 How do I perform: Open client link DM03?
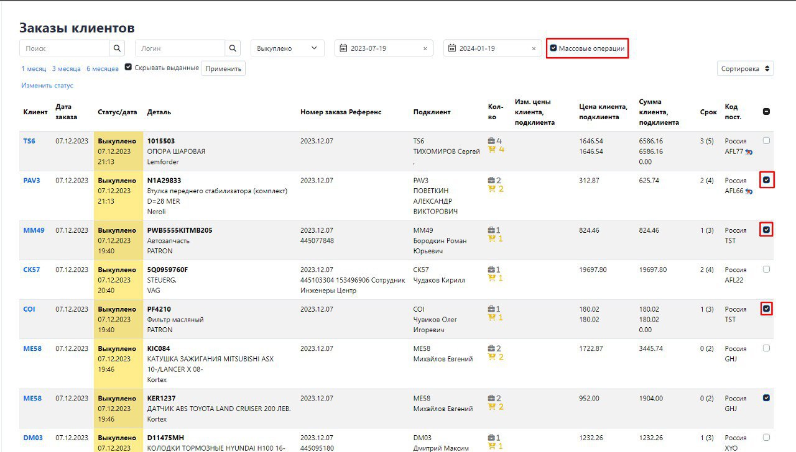coord(33,438)
